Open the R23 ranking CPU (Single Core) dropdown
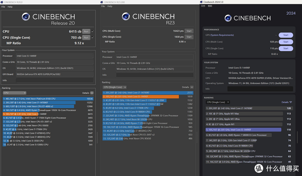 point(114,87)
